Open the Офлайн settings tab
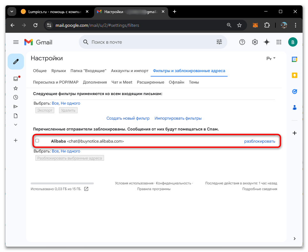This screenshot has width=308, height=252. pos(177,82)
